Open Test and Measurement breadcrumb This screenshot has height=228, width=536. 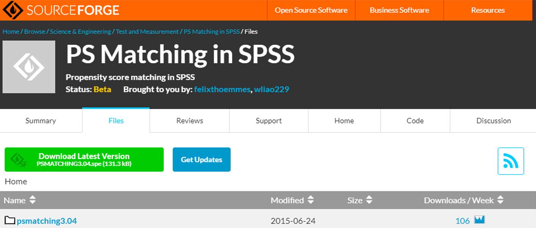[147, 32]
